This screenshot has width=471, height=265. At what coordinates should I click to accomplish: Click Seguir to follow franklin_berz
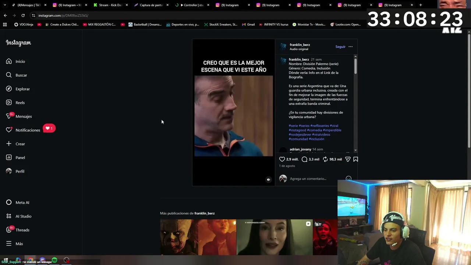pyautogui.click(x=340, y=47)
